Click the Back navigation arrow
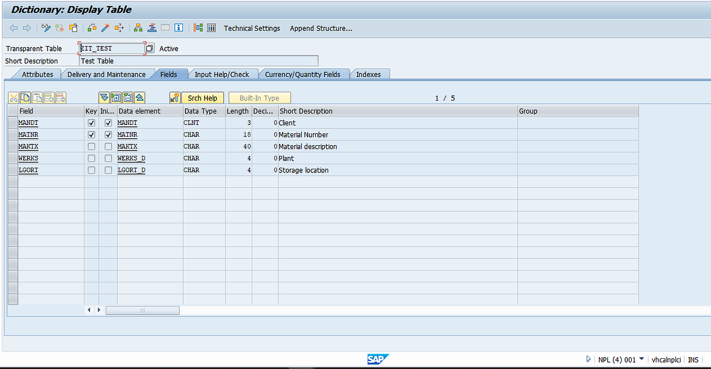The image size is (711, 369). coord(14,28)
